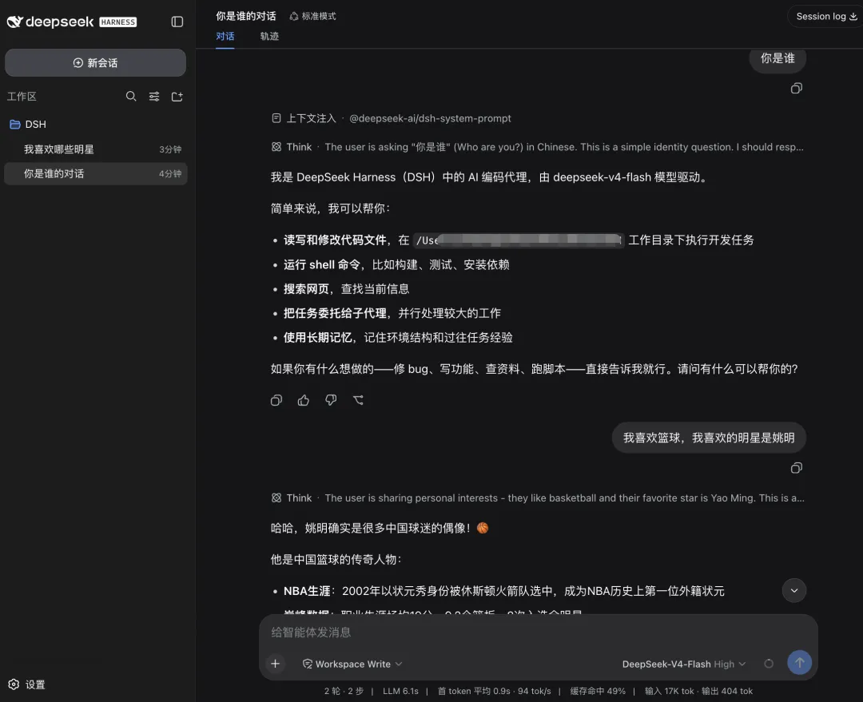
Task: Switch to the 对话 tab
Action: pos(225,36)
